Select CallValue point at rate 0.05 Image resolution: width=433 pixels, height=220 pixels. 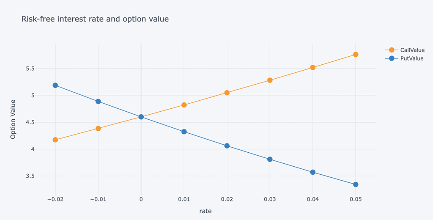356,55
